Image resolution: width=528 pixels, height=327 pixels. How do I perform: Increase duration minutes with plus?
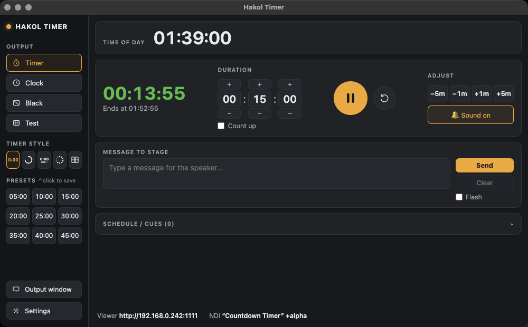point(260,84)
